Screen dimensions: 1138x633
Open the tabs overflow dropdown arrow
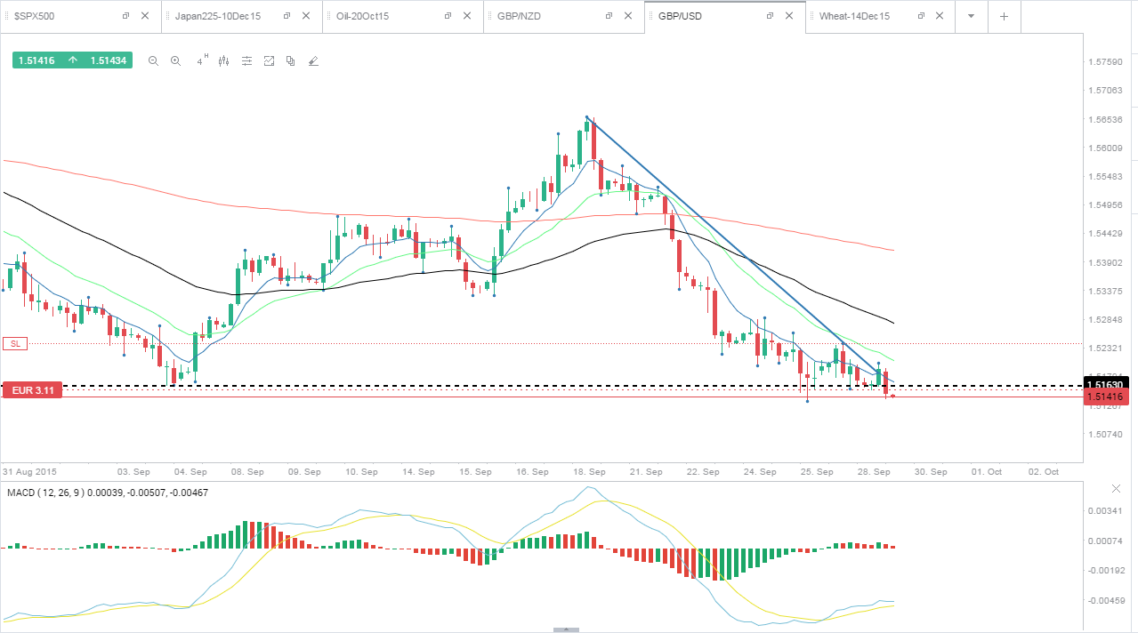pos(971,16)
